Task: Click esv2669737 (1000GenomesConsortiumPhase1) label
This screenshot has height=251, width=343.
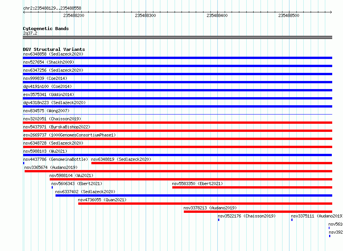Action: click(69, 135)
